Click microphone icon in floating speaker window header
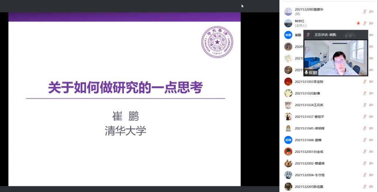The image size is (378, 192). click(308, 35)
